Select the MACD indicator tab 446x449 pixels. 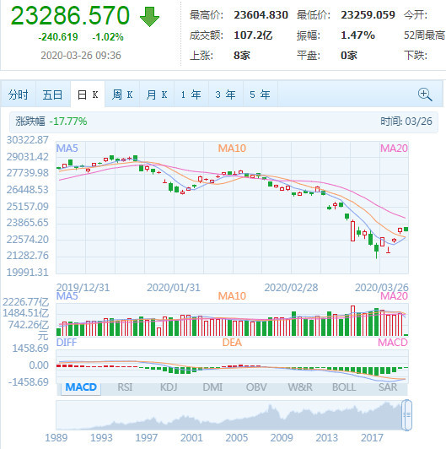(81, 387)
